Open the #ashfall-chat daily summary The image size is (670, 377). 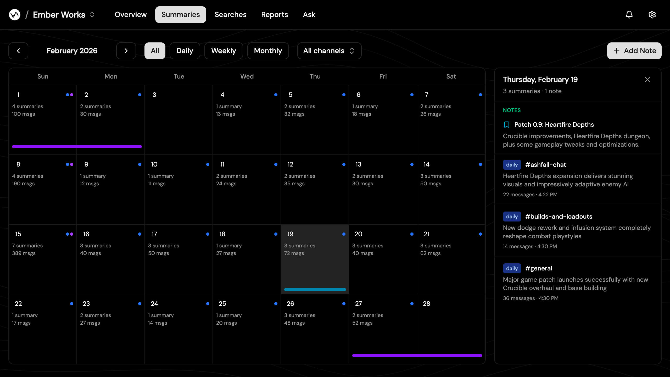coord(545,165)
